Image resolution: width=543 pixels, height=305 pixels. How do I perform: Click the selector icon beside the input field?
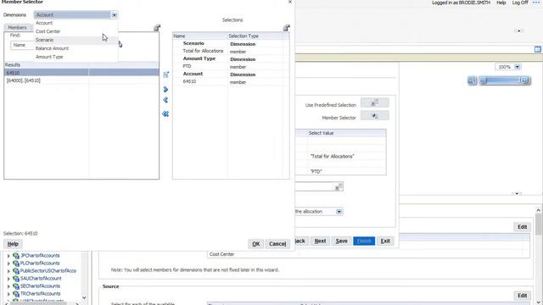339,186
